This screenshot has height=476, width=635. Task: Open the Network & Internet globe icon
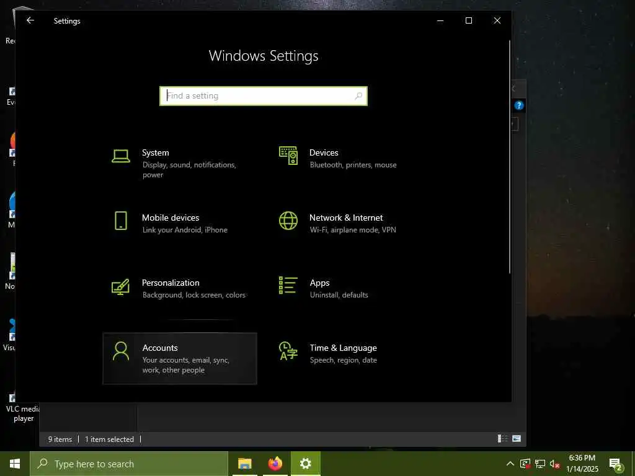pyautogui.click(x=288, y=221)
